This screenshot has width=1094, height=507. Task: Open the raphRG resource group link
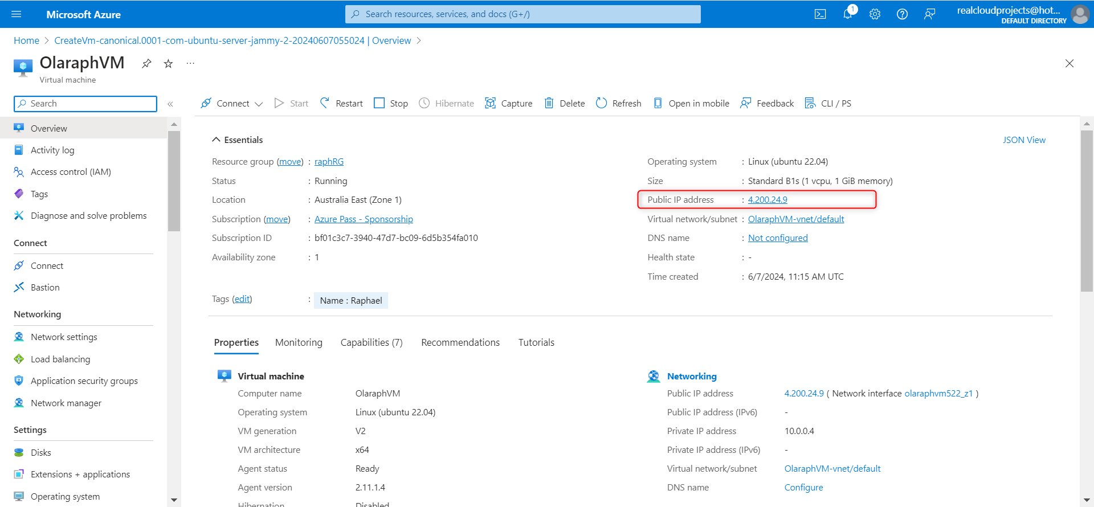(329, 162)
